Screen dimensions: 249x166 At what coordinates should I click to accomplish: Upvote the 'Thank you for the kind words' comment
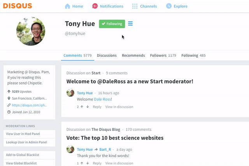pyautogui.click(x=82, y=163)
